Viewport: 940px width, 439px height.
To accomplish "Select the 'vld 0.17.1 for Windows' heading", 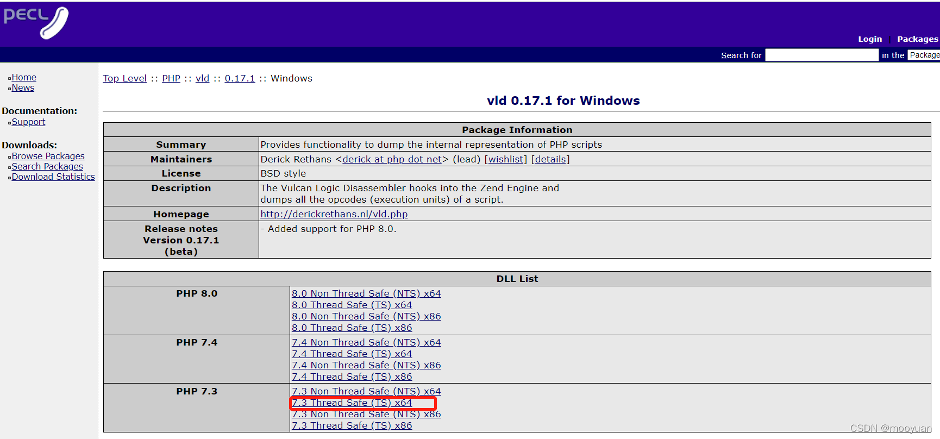I will pyautogui.click(x=563, y=101).
